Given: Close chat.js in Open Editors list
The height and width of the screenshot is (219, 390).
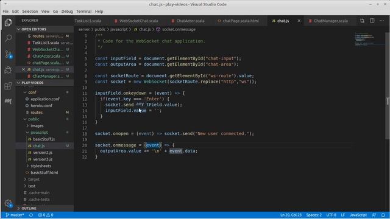Looking at the screenshot, I should point(23,69).
